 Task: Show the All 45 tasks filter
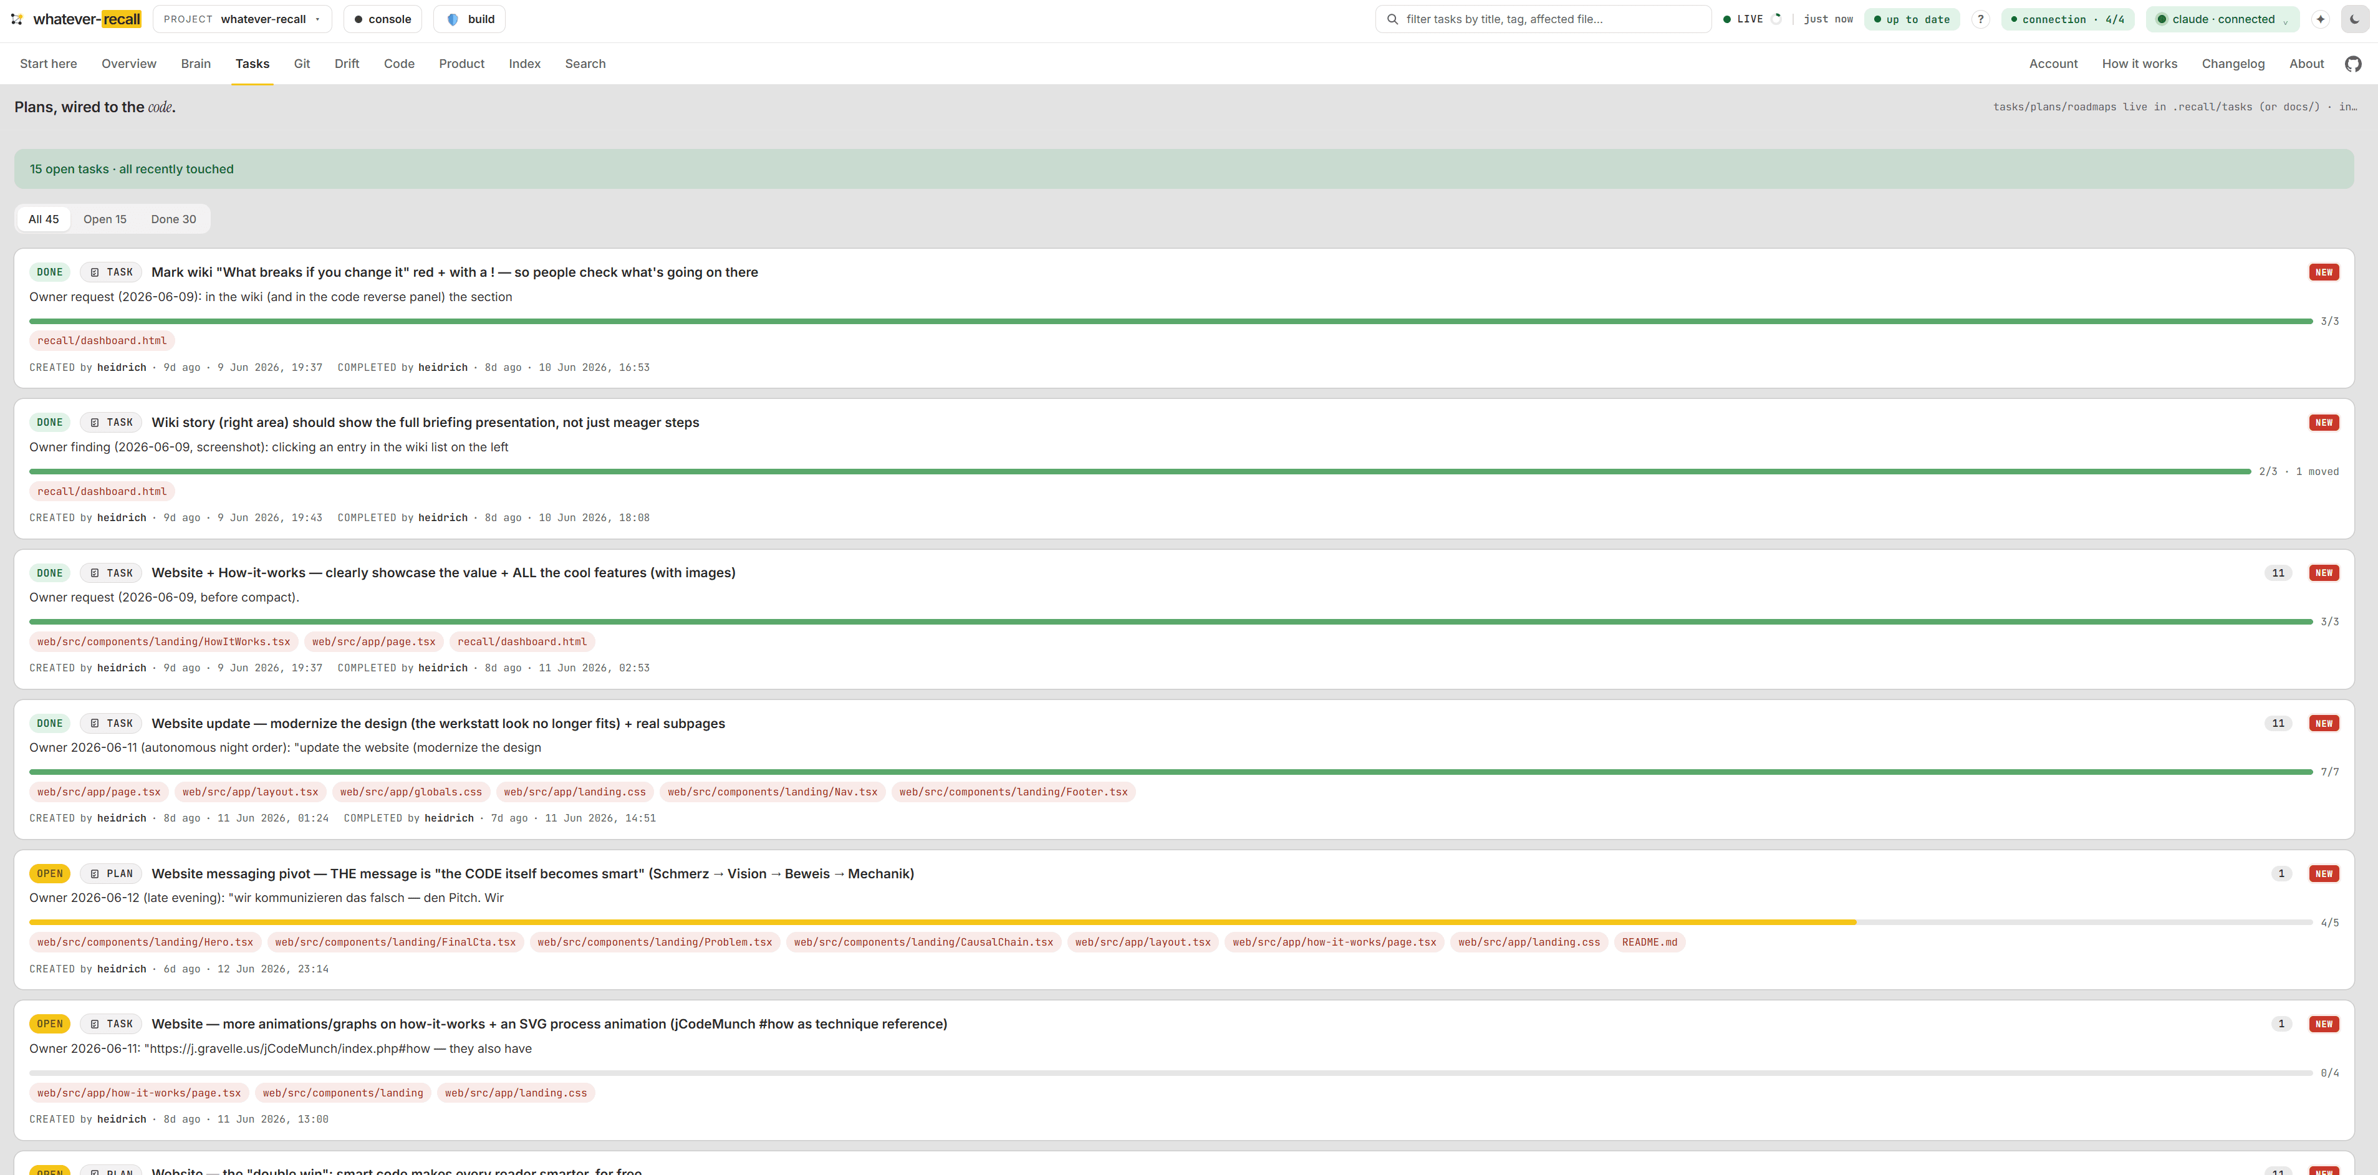click(x=44, y=219)
